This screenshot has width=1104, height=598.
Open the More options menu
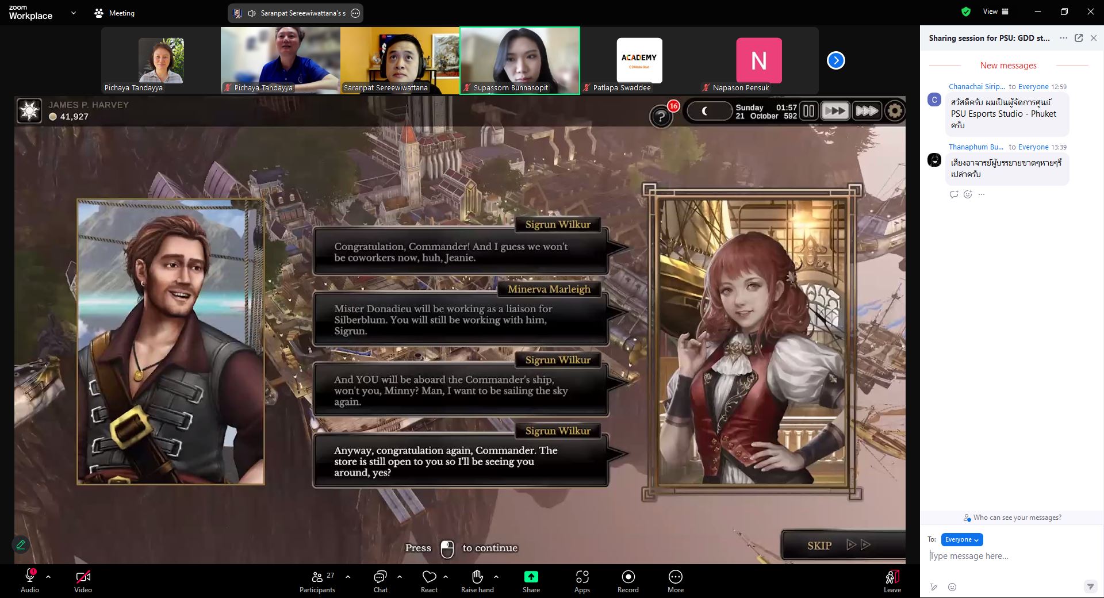pos(675,577)
